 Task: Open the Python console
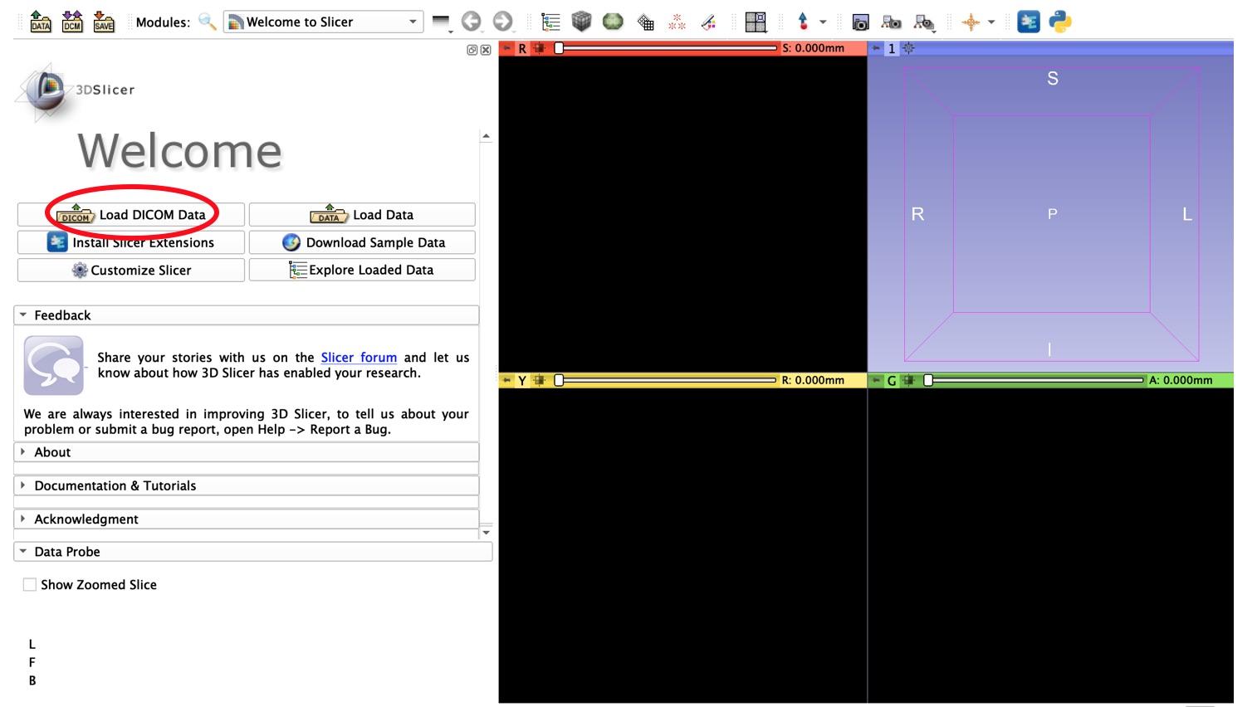[x=1060, y=22]
